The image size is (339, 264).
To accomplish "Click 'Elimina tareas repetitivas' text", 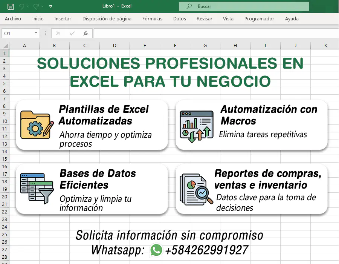I will pyautogui.click(x=263, y=134).
